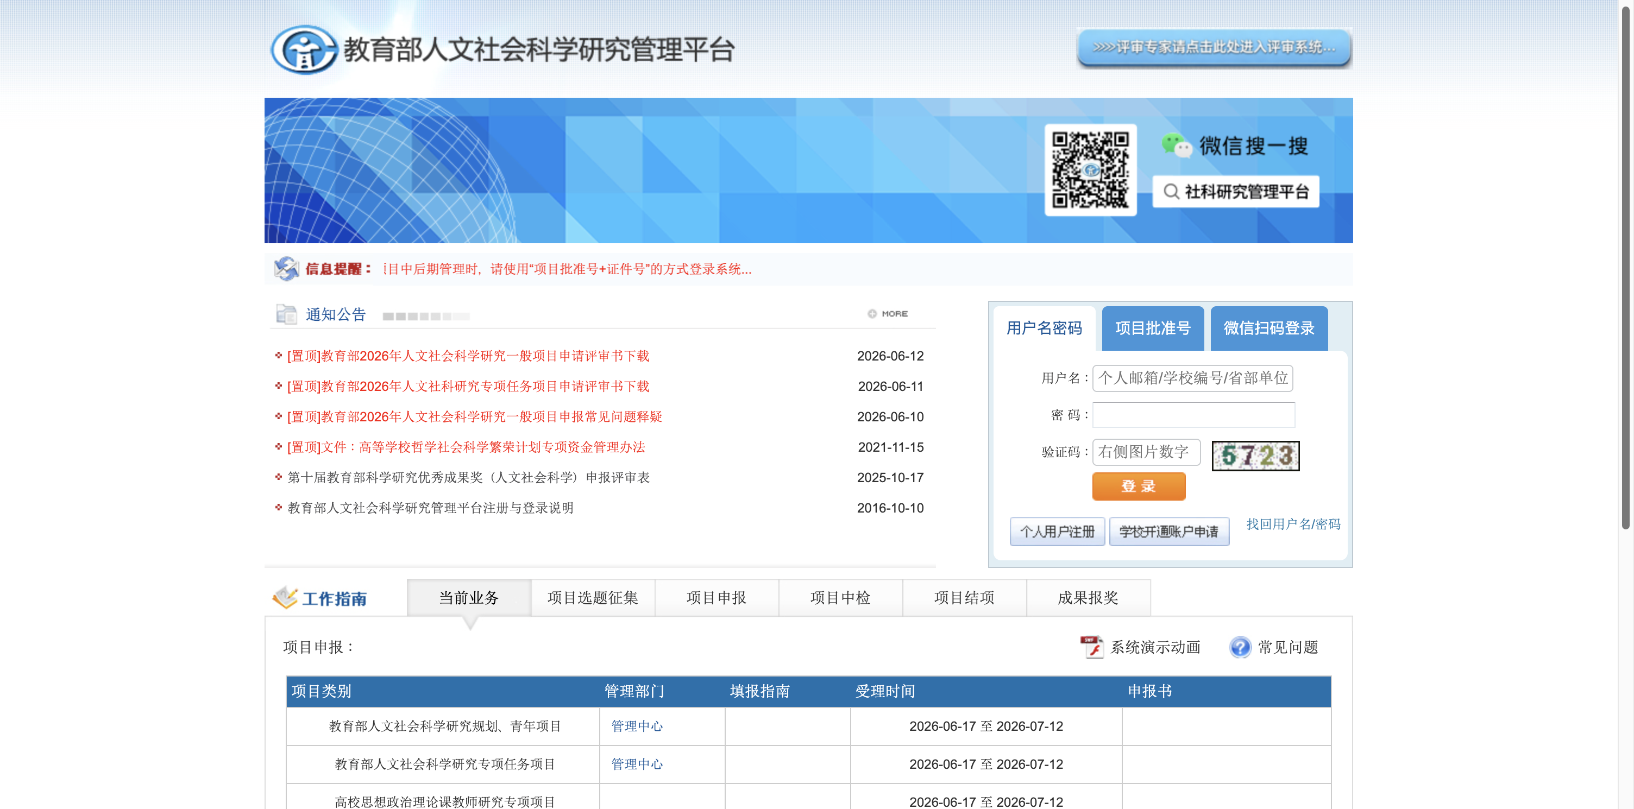This screenshot has height=809, width=1634.
Task: Click the site title 教育部人文社会科学研究管理平台
Action: [x=538, y=49]
